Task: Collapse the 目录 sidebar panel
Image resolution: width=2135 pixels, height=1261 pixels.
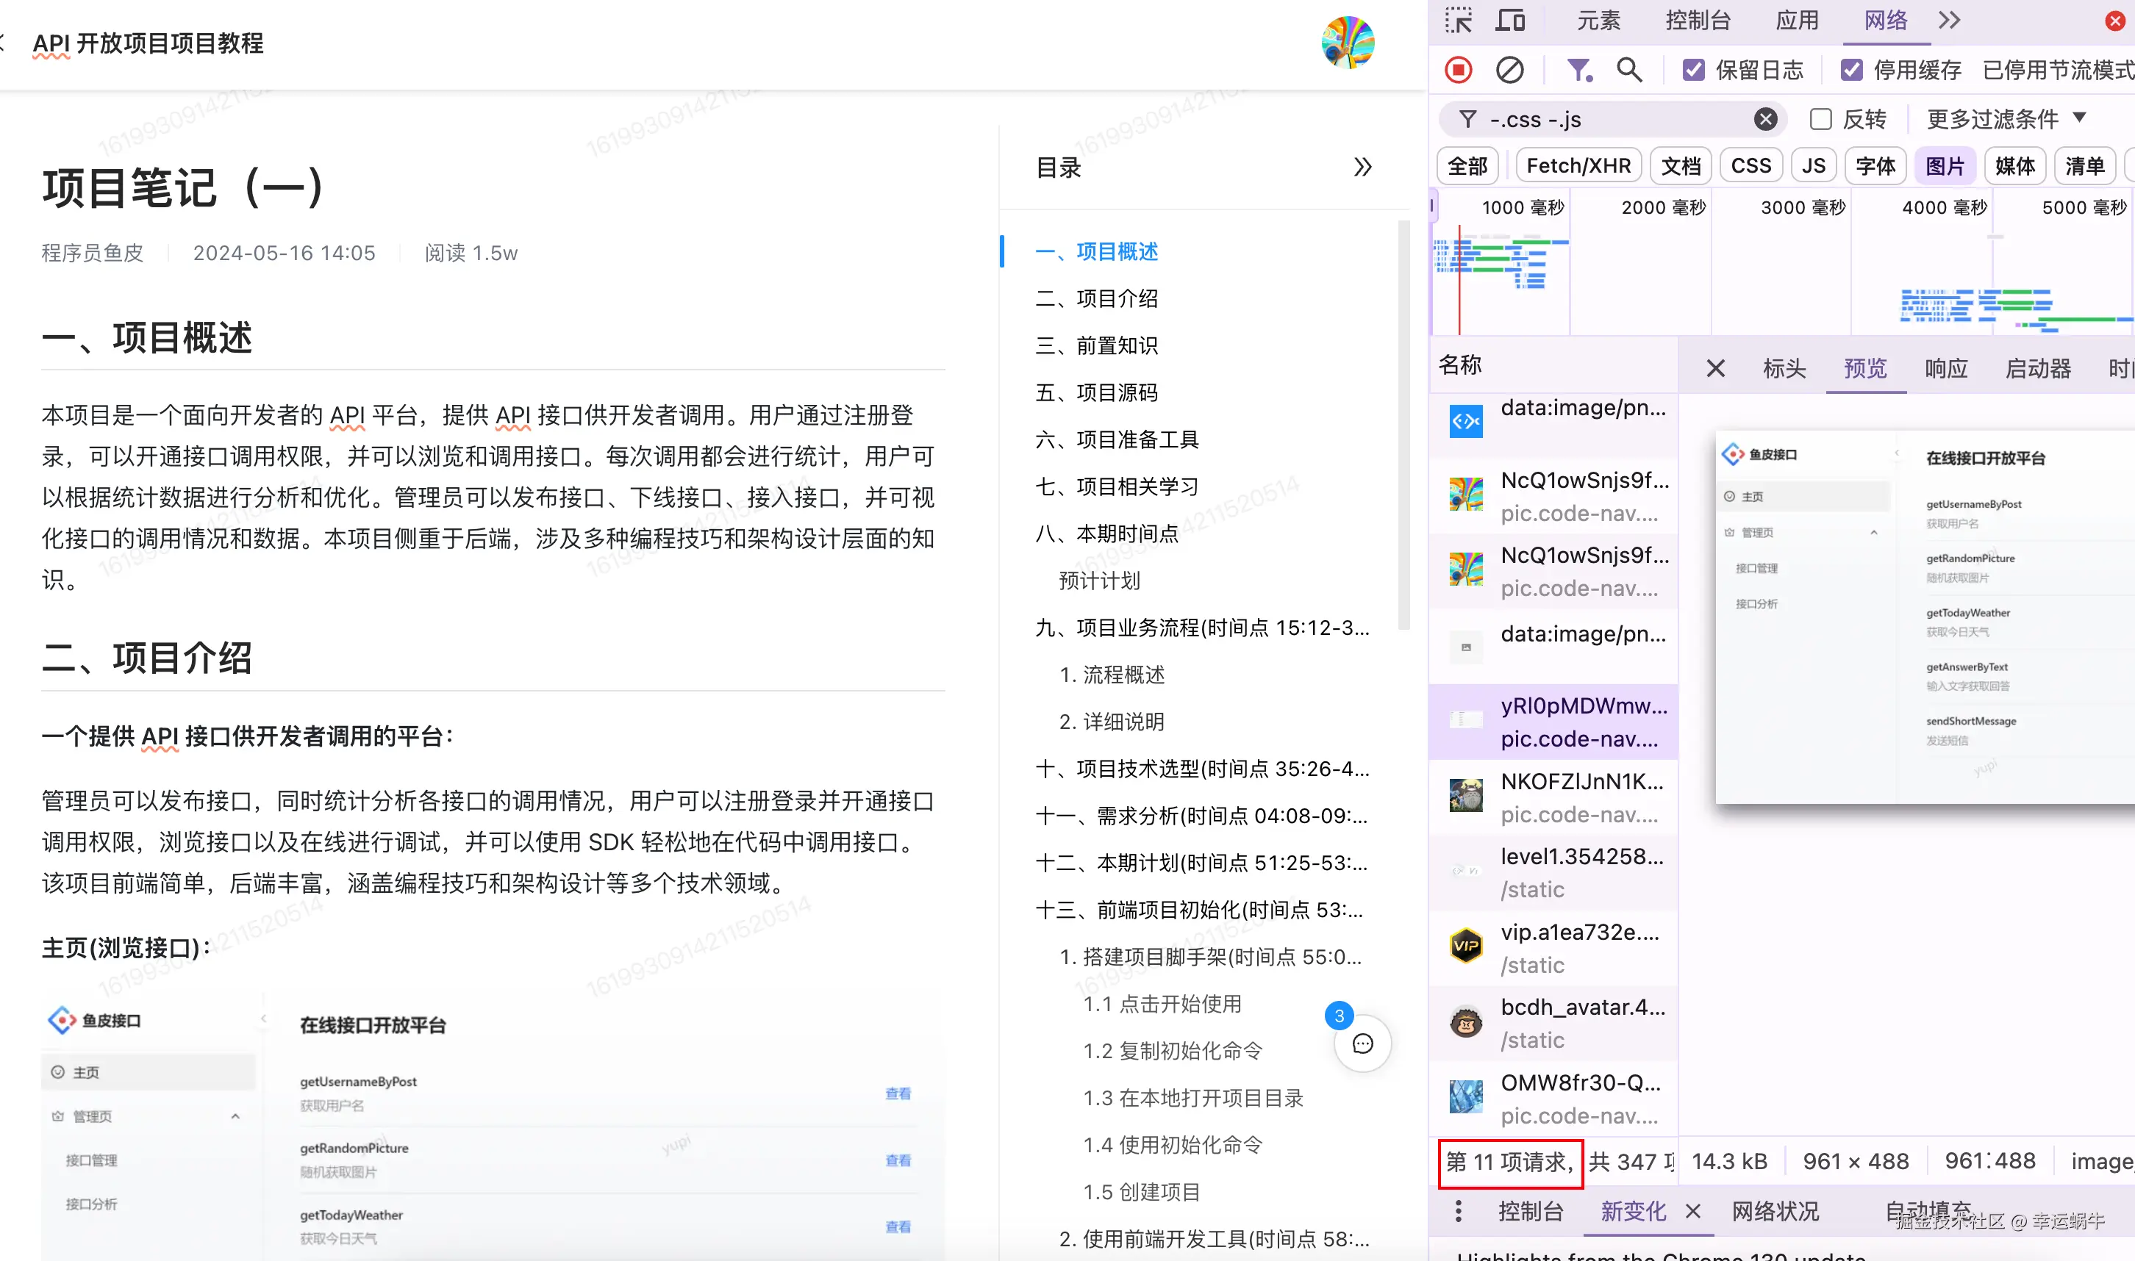Action: (x=1362, y=168)
